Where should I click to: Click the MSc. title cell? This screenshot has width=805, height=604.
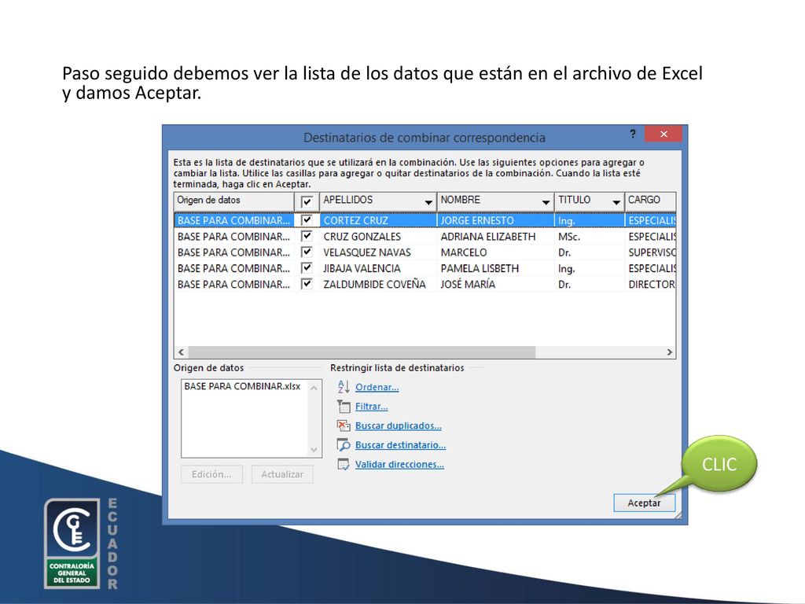[590, 236]
